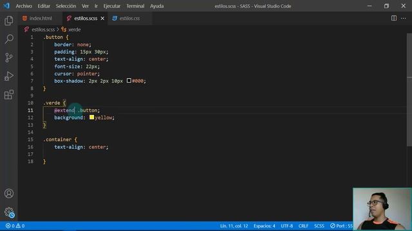Viewport: 412px width, 231px height.
Task: Click the 'cursor: pointer;' line
Action: pos(77,74)
